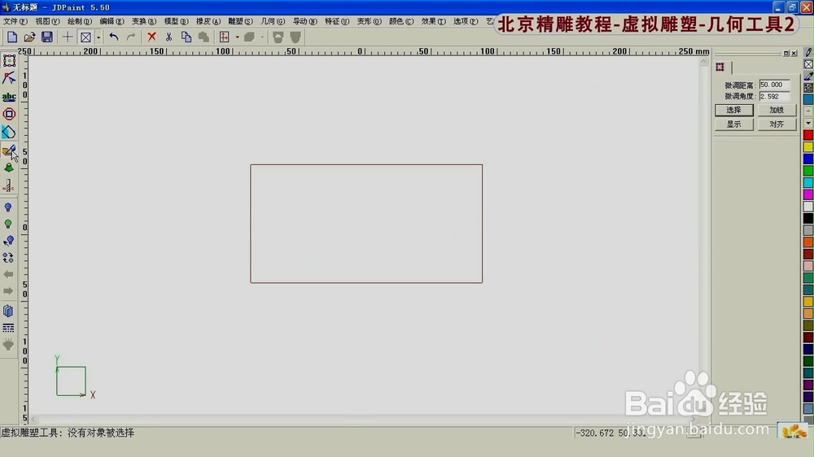Cut the selection with the scissors icon

[168, 37]
